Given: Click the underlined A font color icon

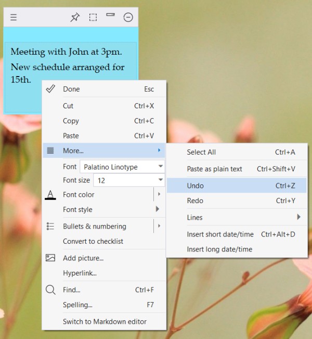Looking at the screenshot, I should (50, 195).
